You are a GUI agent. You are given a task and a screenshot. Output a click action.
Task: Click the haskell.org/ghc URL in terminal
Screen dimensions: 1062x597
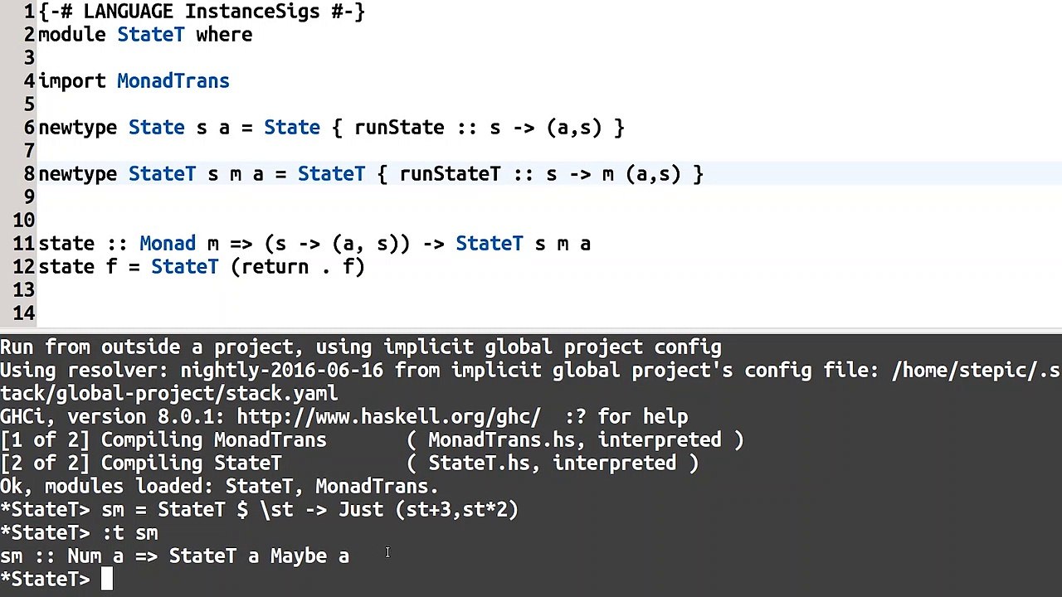click(x=388, y=416)
